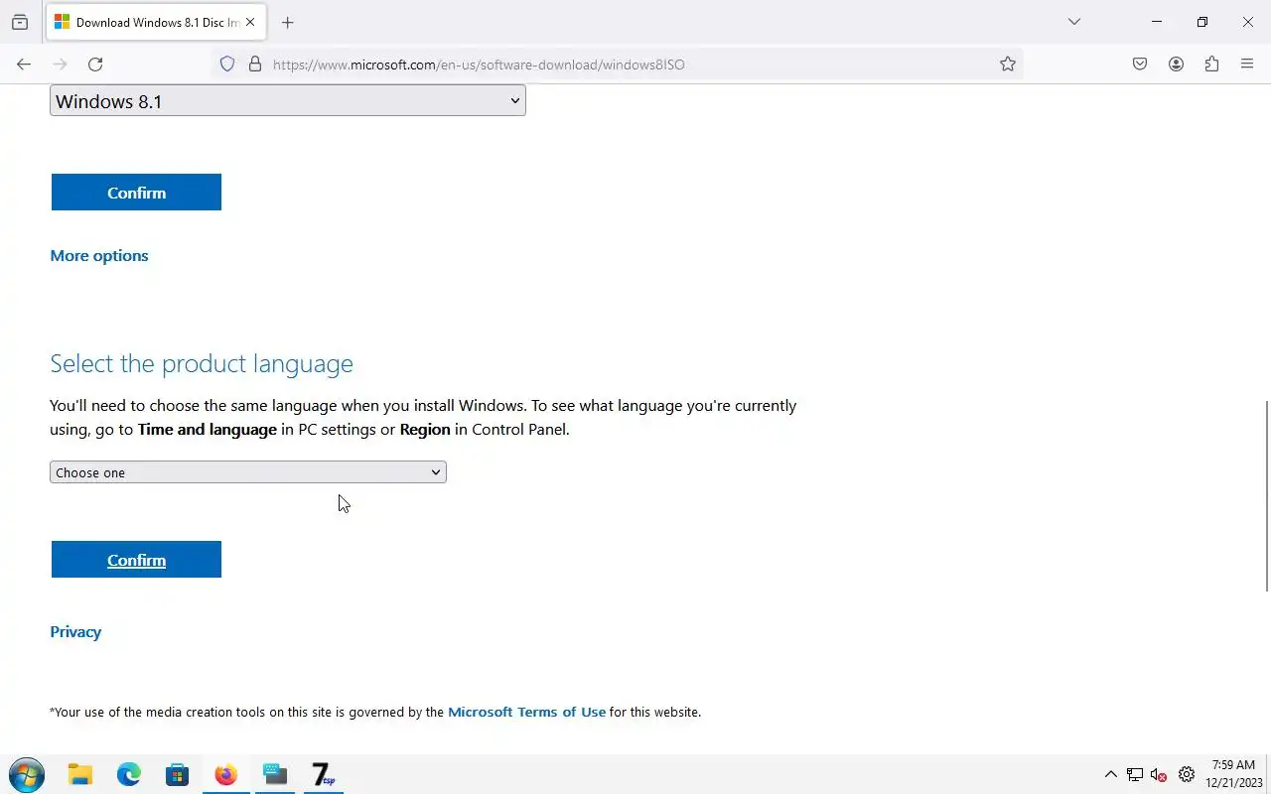The width and height of the screenshot is (1271, 794).
Task: Open the Microsoft Terms of Use link
Action: coord(526,712)
